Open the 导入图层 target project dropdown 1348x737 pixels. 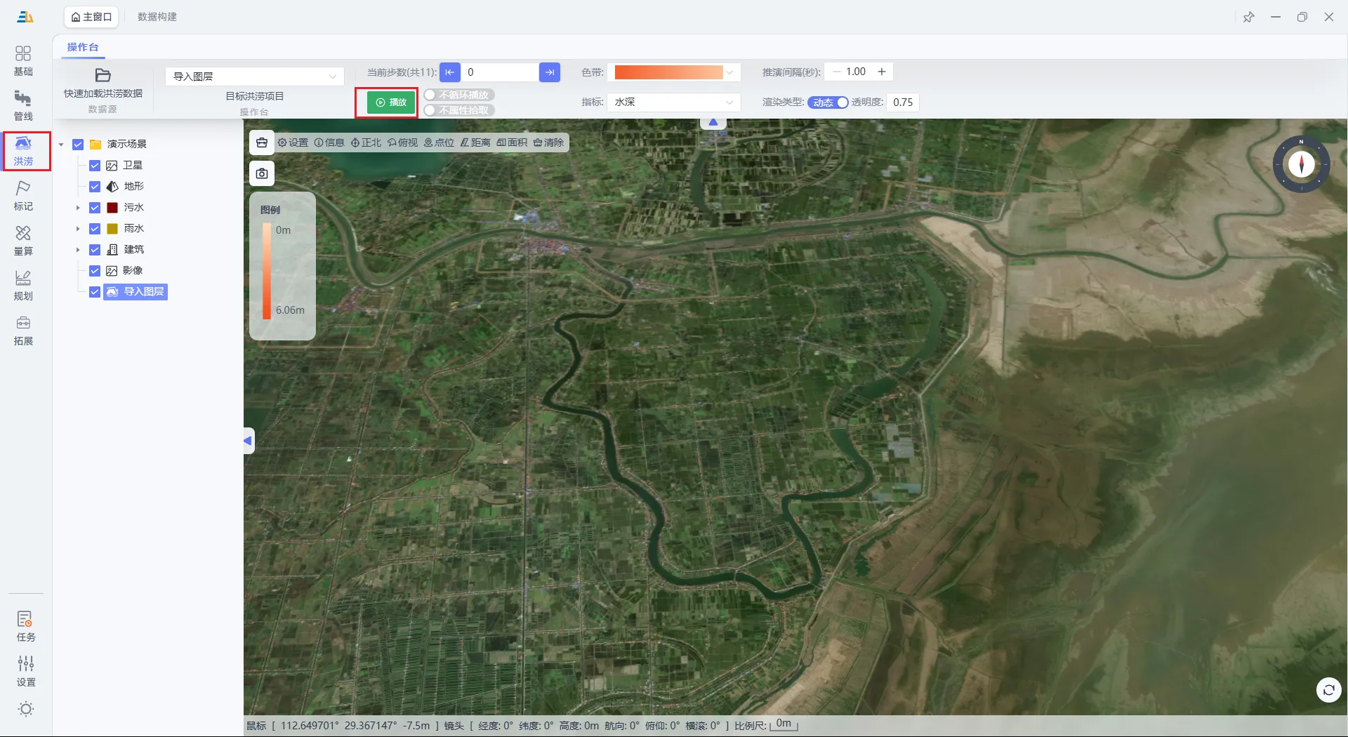[255, 77]
